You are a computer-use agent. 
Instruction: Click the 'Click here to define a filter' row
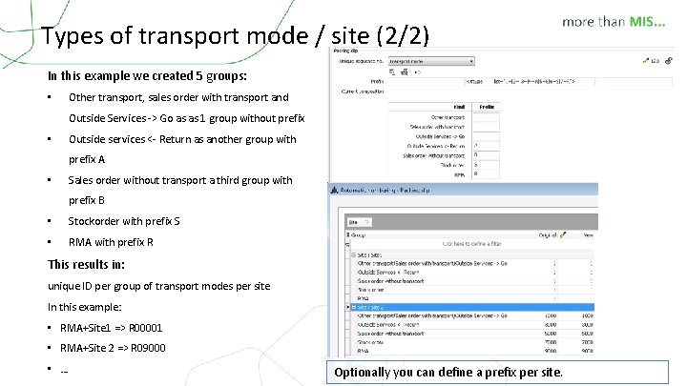(x=471, y=244)
